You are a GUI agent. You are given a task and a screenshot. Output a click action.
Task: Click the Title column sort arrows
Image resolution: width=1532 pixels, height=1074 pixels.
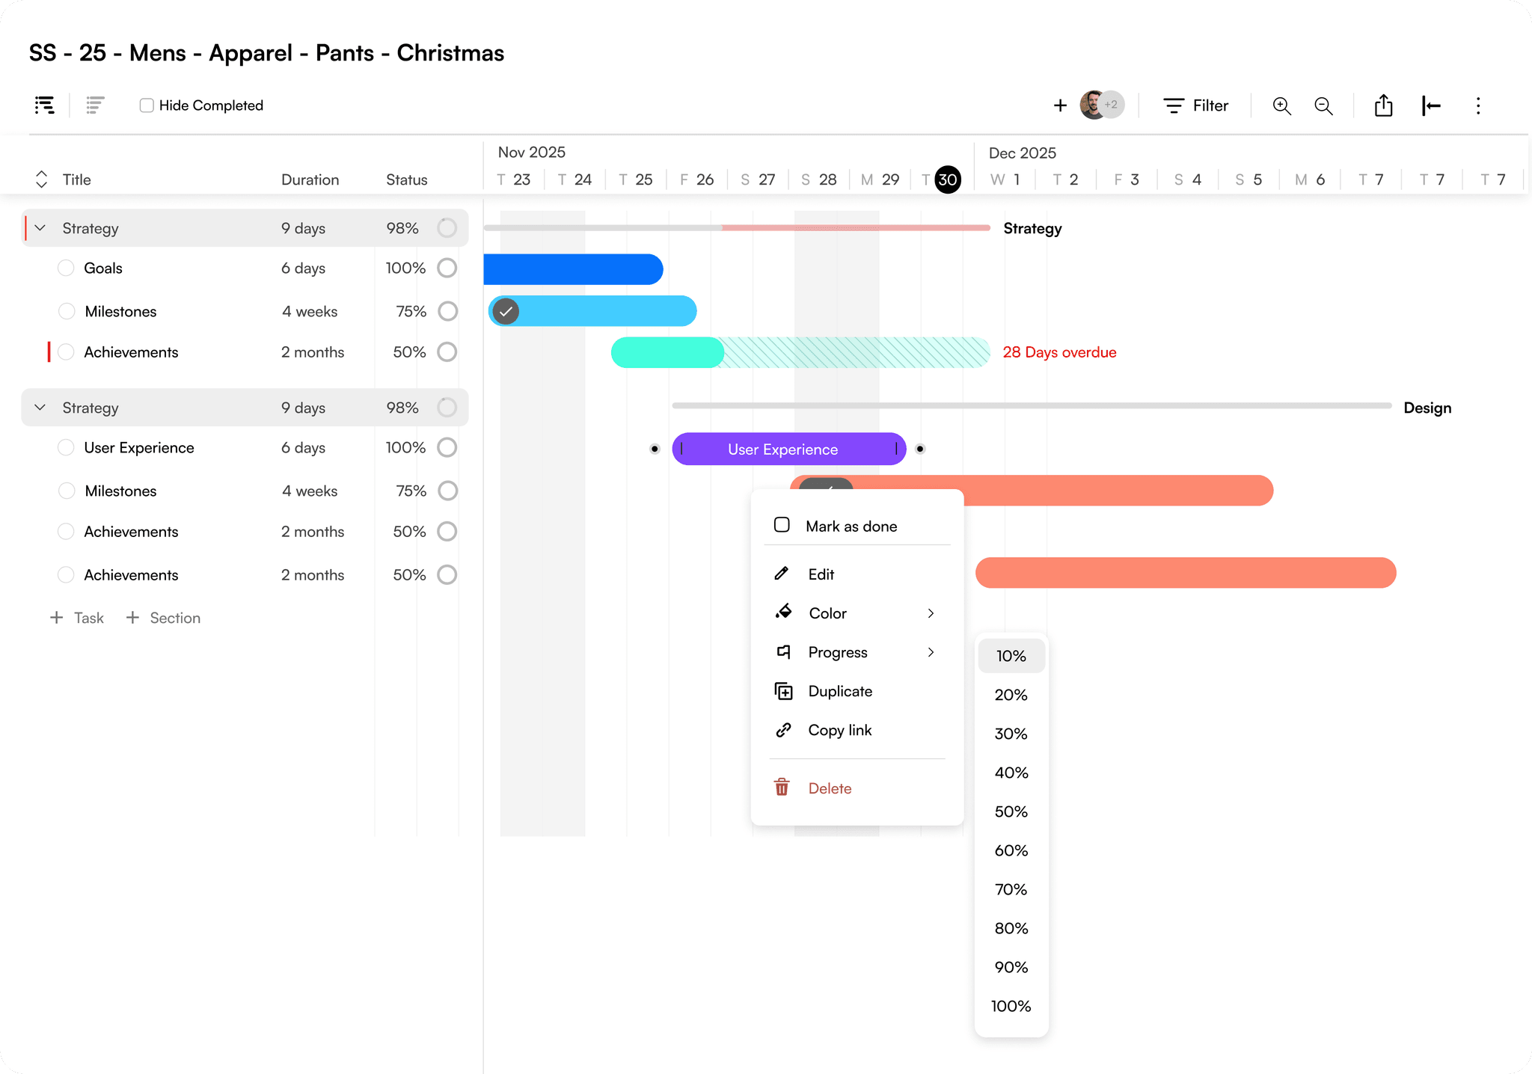coord(41,179)
